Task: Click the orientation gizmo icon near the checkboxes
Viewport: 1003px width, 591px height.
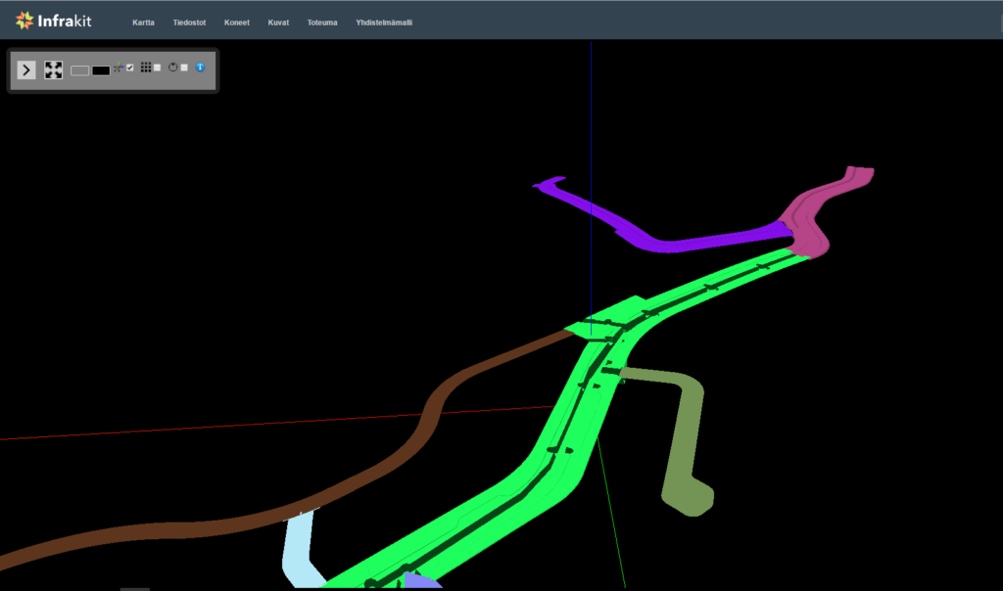Action: [119, 68]
